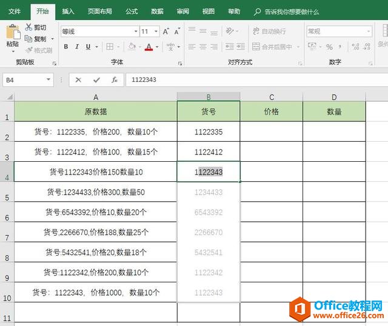Select column C header
Screen dimensions: 388x326
[x=272, y=97]
